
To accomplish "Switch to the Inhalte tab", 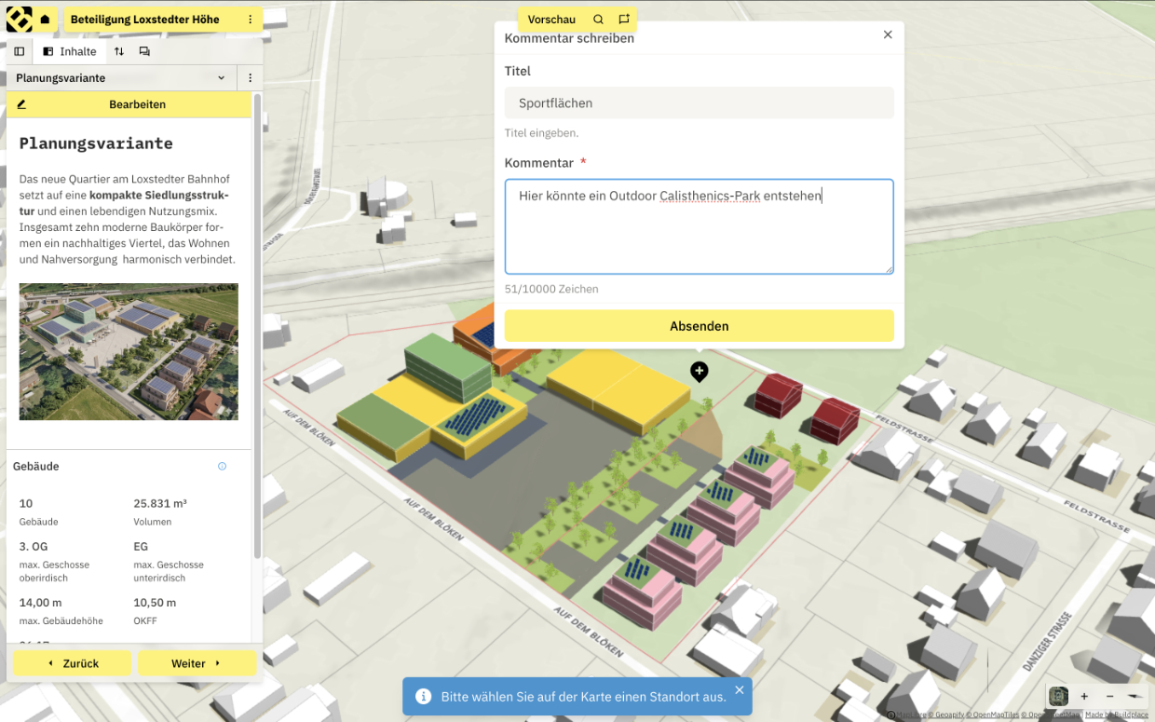I will click(70, 51).
